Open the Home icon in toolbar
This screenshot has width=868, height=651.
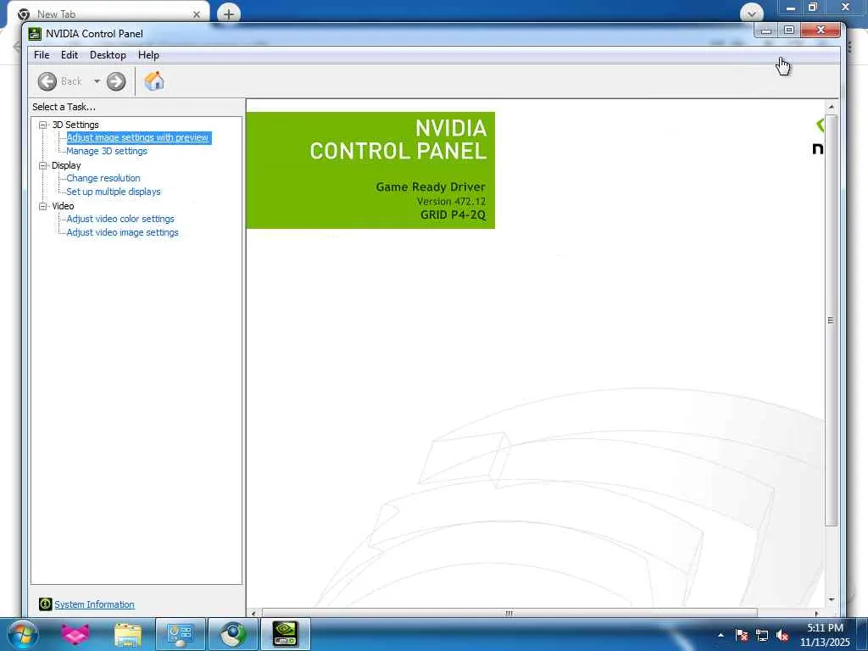154,81
